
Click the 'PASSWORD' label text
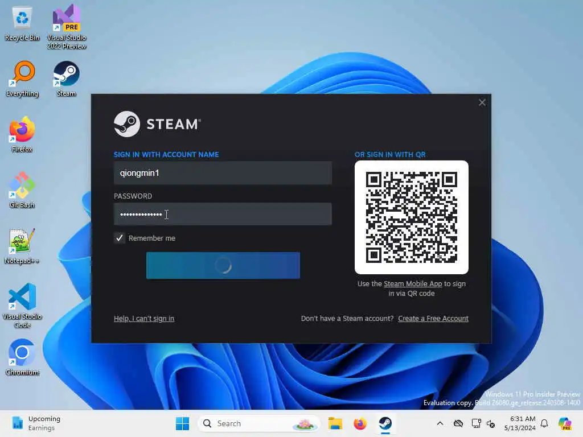(133, 196)
